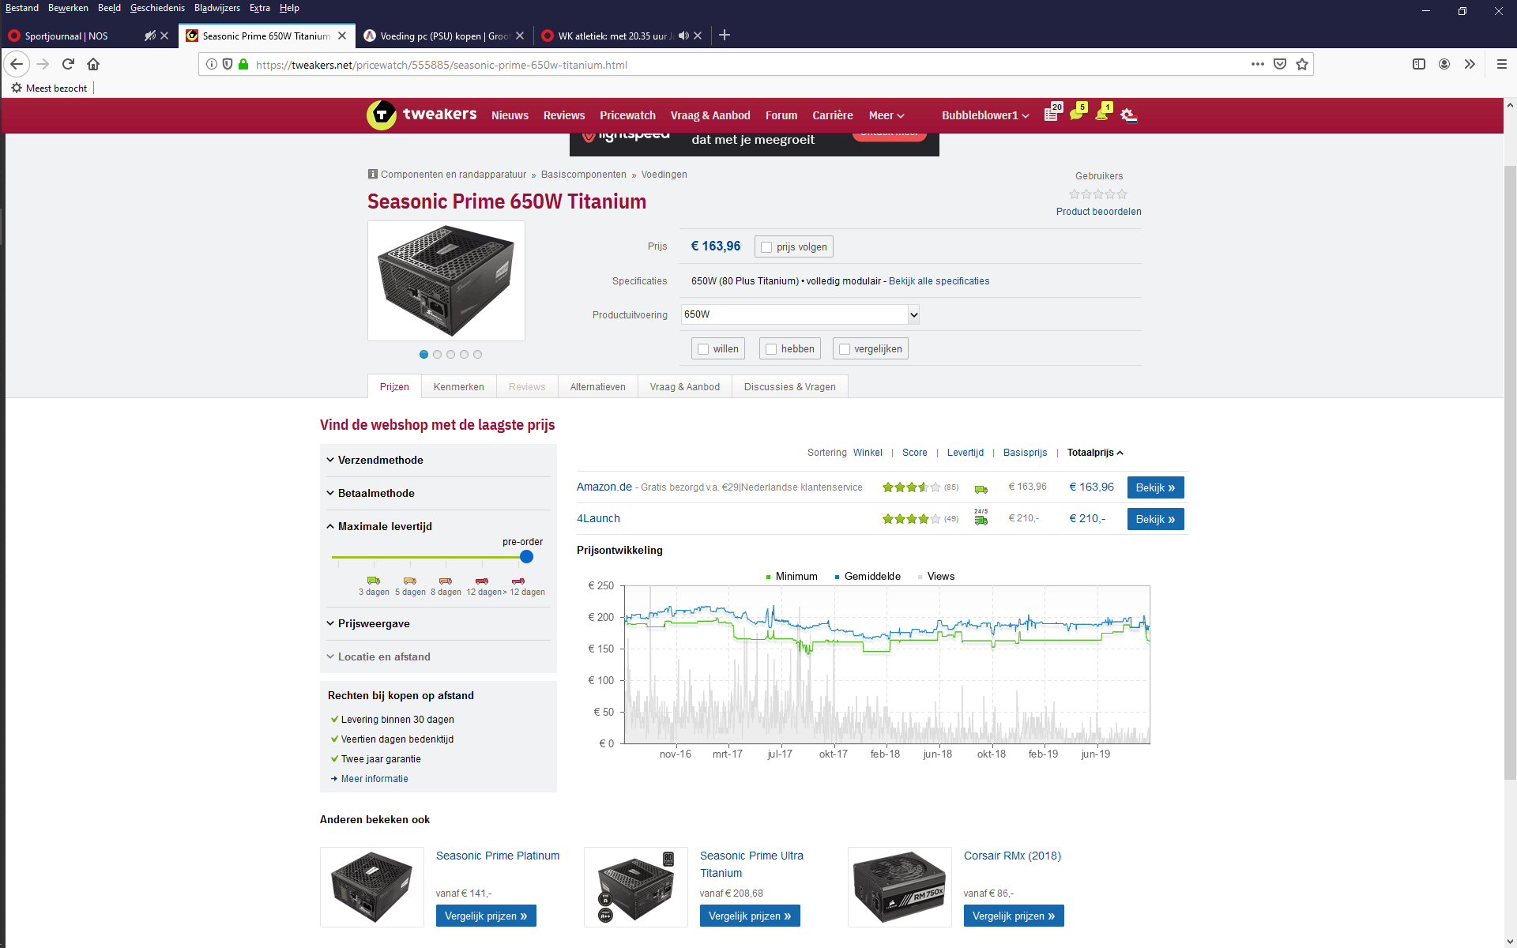The height and width of the screenshot is (948, 1517).
Task: Click the Tweakers logo
Action: tap(422, 115)
